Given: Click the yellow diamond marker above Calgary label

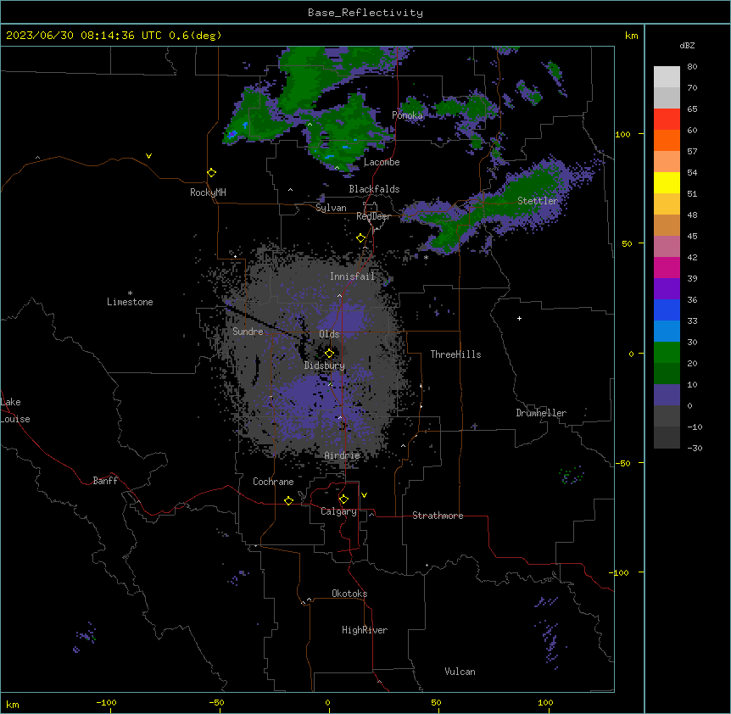Looking at the screenshot, I should pos(343,499).
